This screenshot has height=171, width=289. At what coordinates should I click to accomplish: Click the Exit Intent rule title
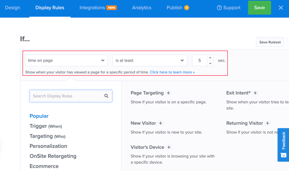[238, 93]
